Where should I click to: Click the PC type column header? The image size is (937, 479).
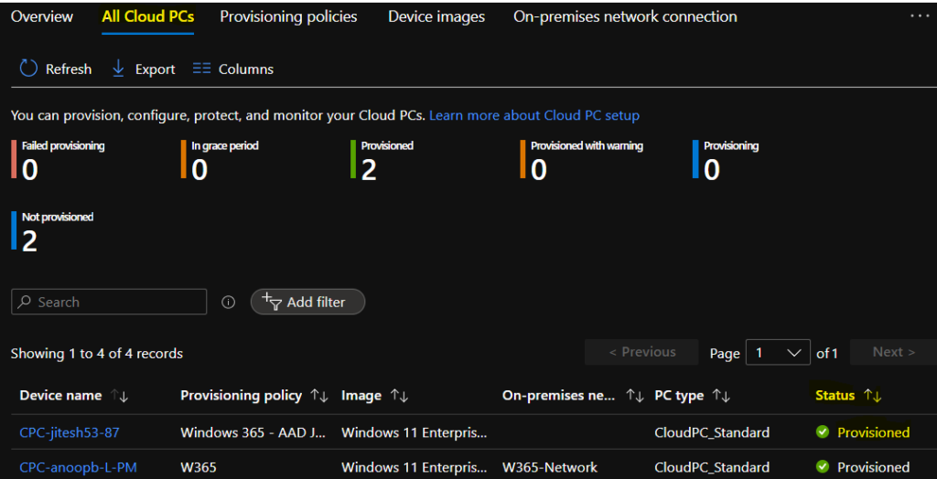pos(679,396)
